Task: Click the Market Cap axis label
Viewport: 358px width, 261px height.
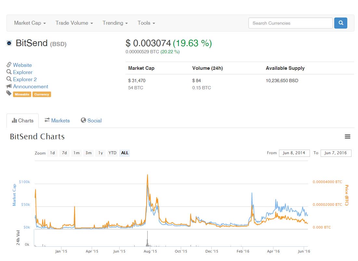Action: point(14,195)
